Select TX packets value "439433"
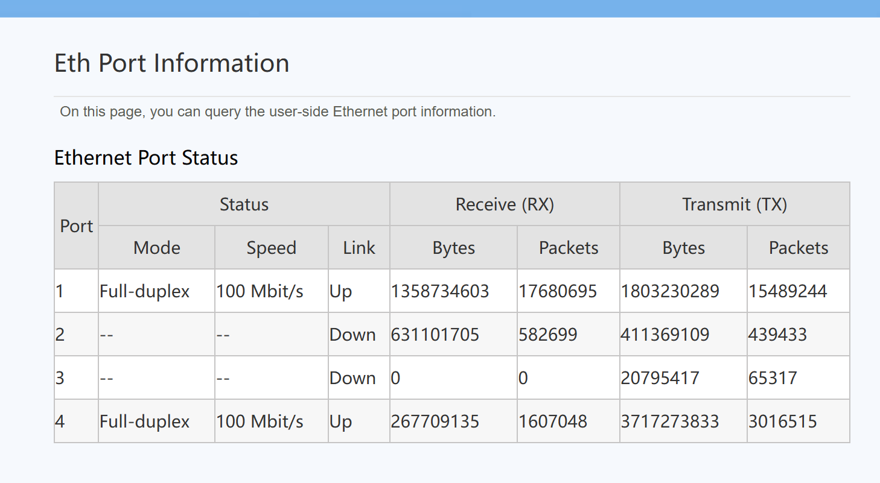The height and width of the screenshot is (483, 880). pyautogui.click(x=799, y=335)
